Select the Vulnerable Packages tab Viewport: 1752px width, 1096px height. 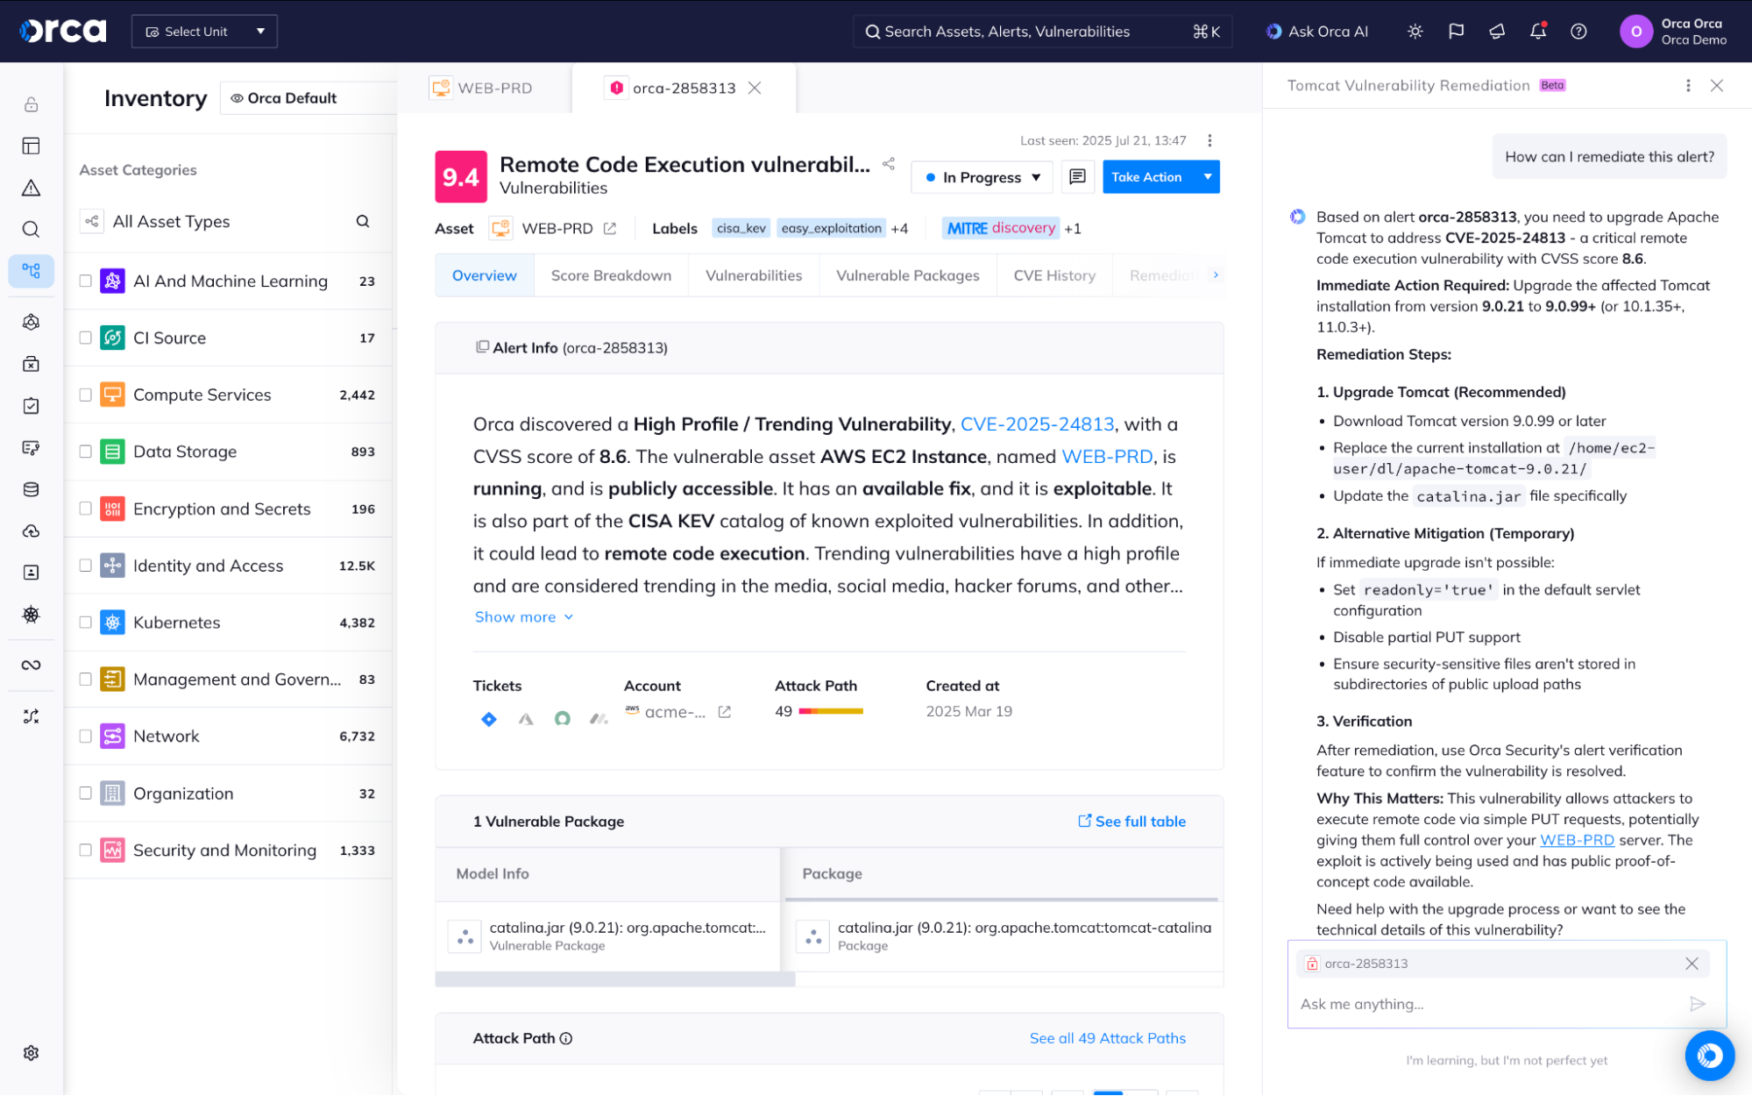pyautogui.click(x=907, y=276)
